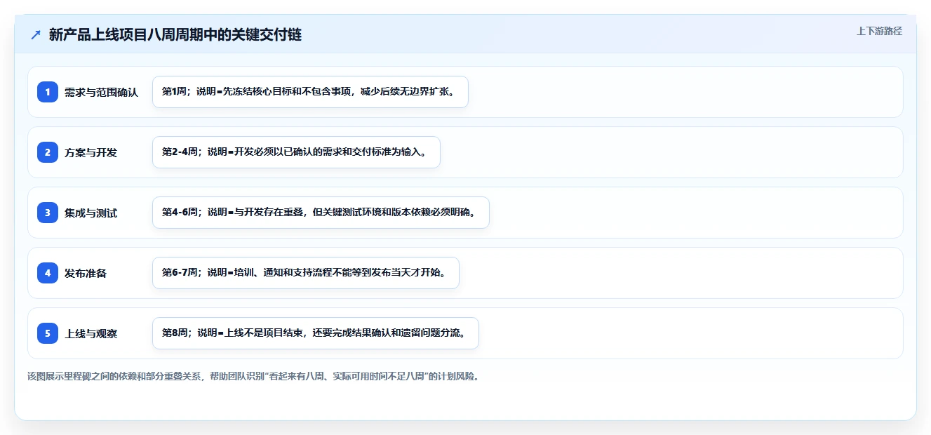
Task: Select the 需求与范围确认 step label
Action: coord(101,93)
